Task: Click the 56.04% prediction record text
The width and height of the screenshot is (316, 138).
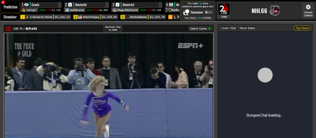Action: pos(97,10)
